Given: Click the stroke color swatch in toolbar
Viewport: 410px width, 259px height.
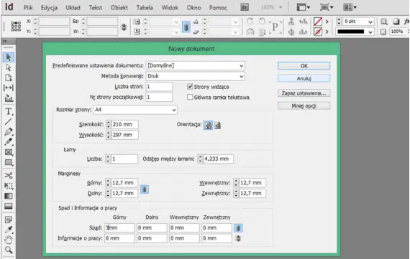Looking at the screenshot, I should 318,32.
